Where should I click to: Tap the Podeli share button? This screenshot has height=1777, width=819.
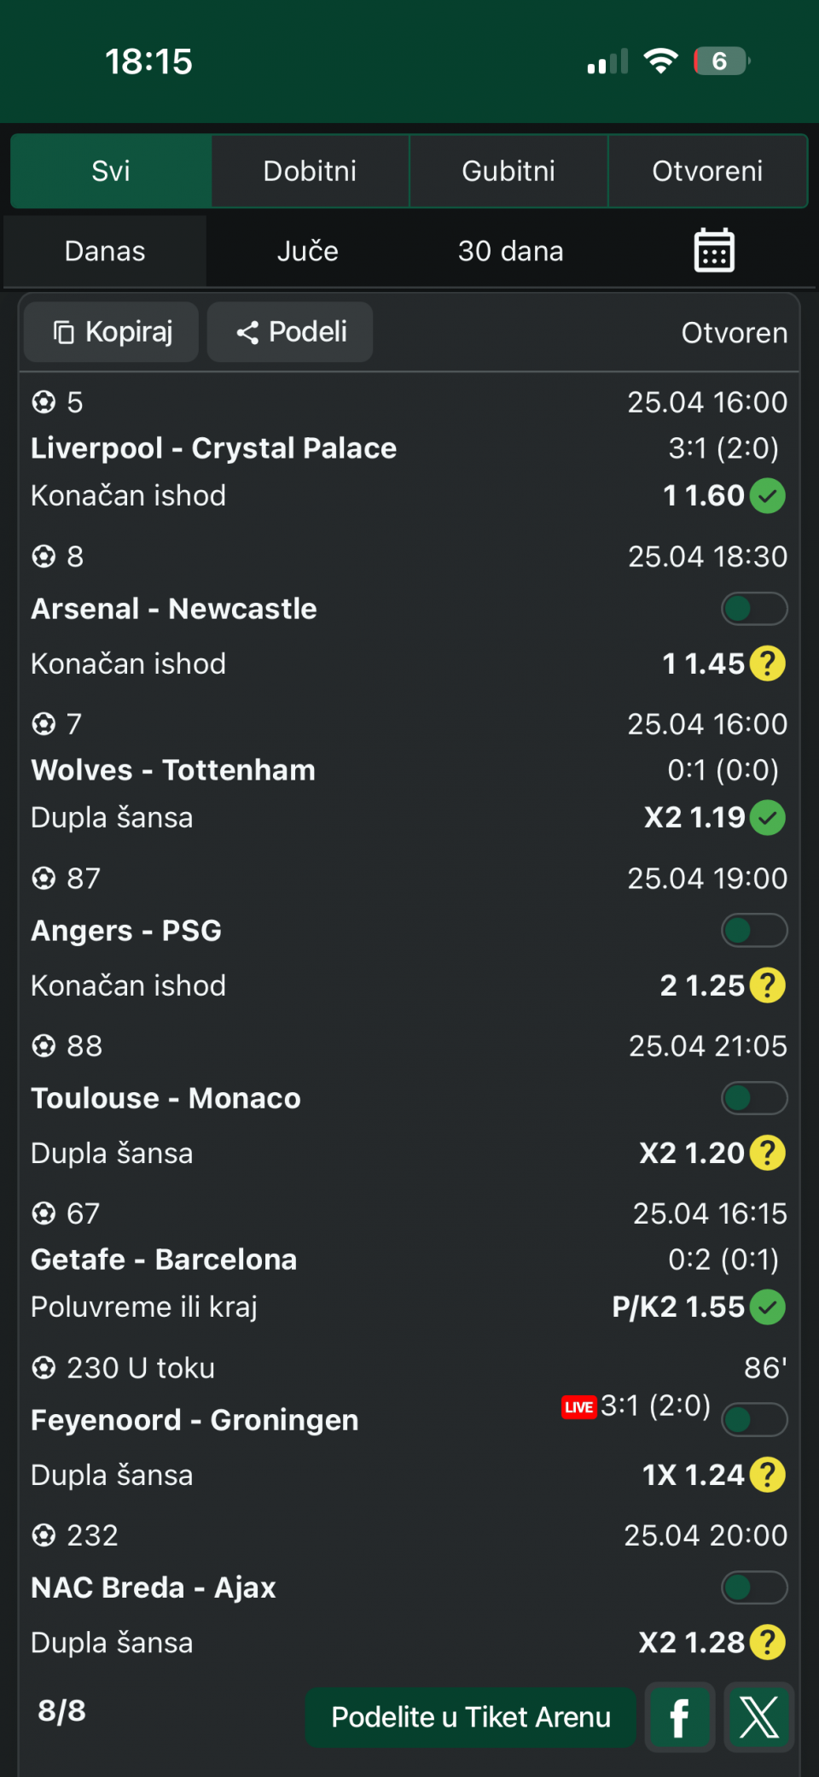point(290,332)
